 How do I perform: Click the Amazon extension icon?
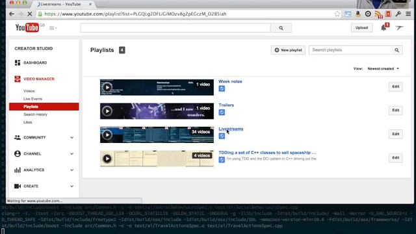[x=358, y=14]
